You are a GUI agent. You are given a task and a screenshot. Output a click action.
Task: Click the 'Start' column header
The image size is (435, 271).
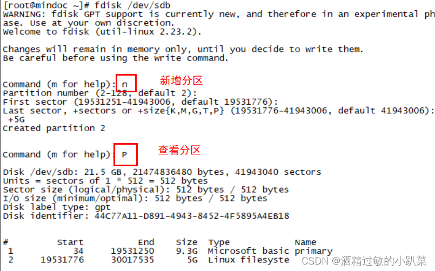click(70, 242)
